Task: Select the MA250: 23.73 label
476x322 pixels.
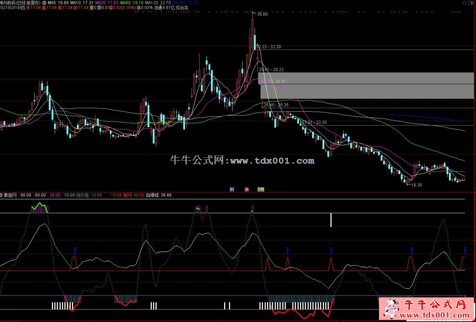Action: click(x=185, y=2)
